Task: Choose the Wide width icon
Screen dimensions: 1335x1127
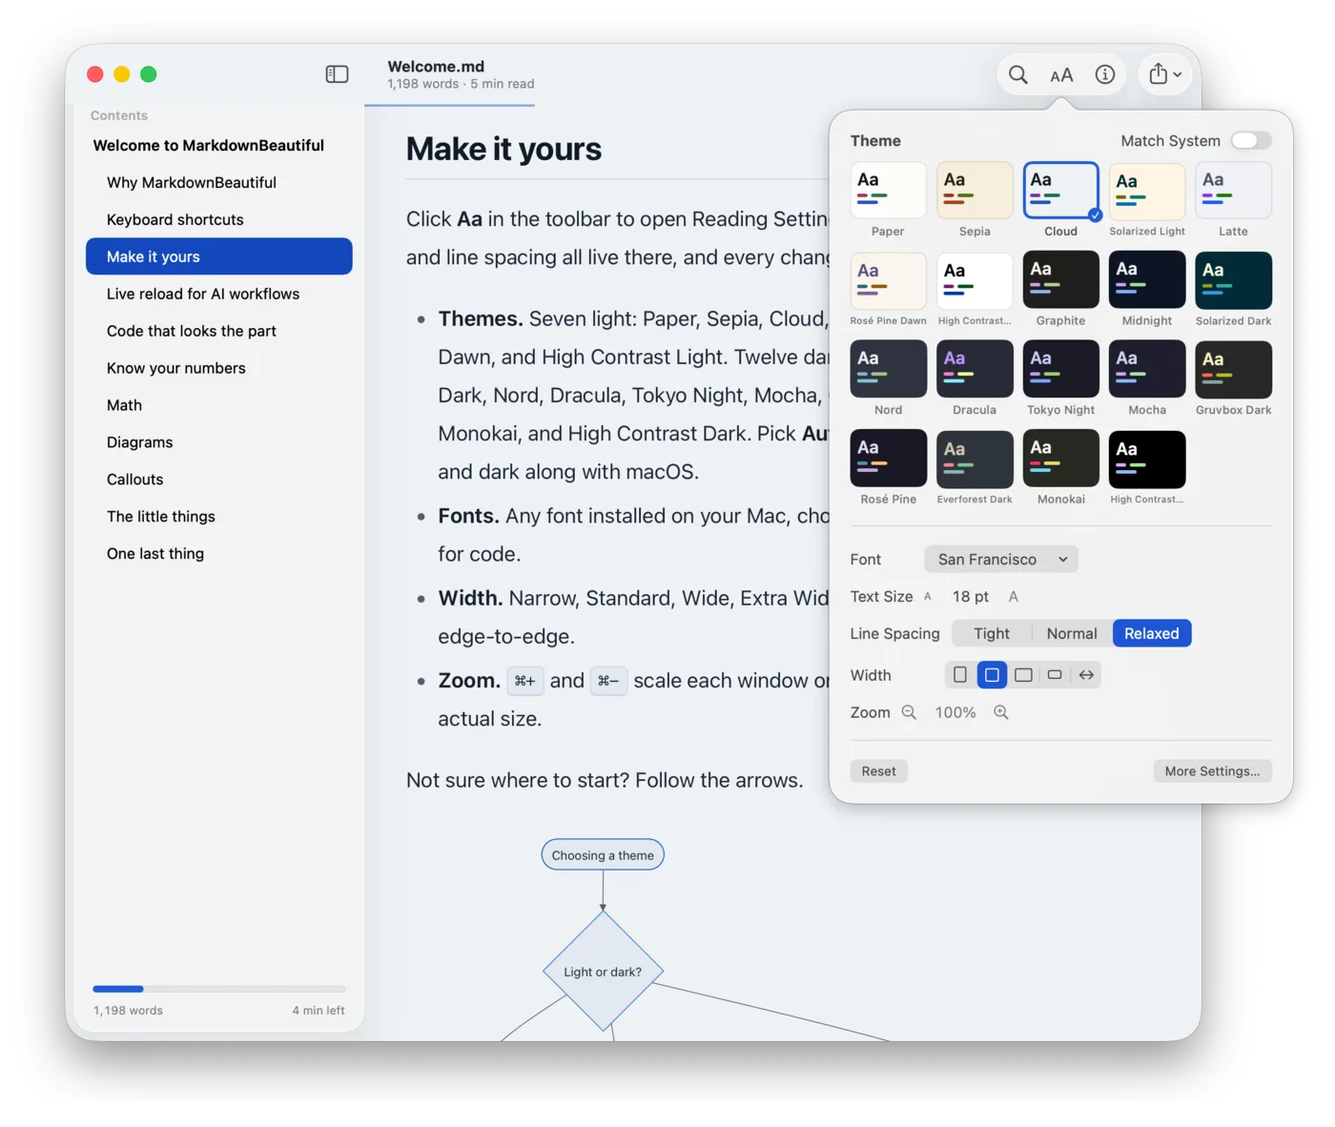Action: [1023, 675]
